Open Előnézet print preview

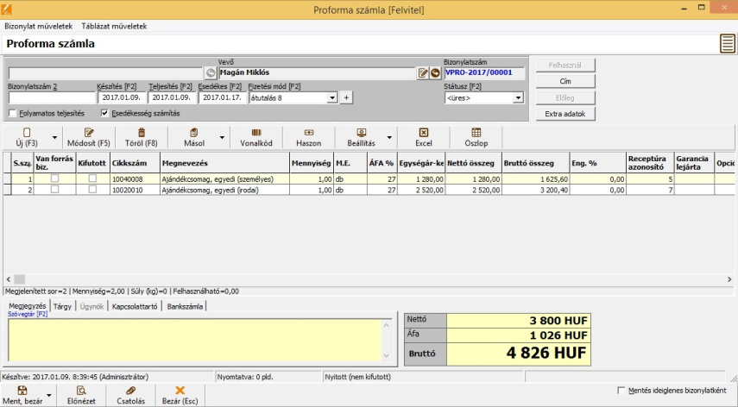point(81,391)
